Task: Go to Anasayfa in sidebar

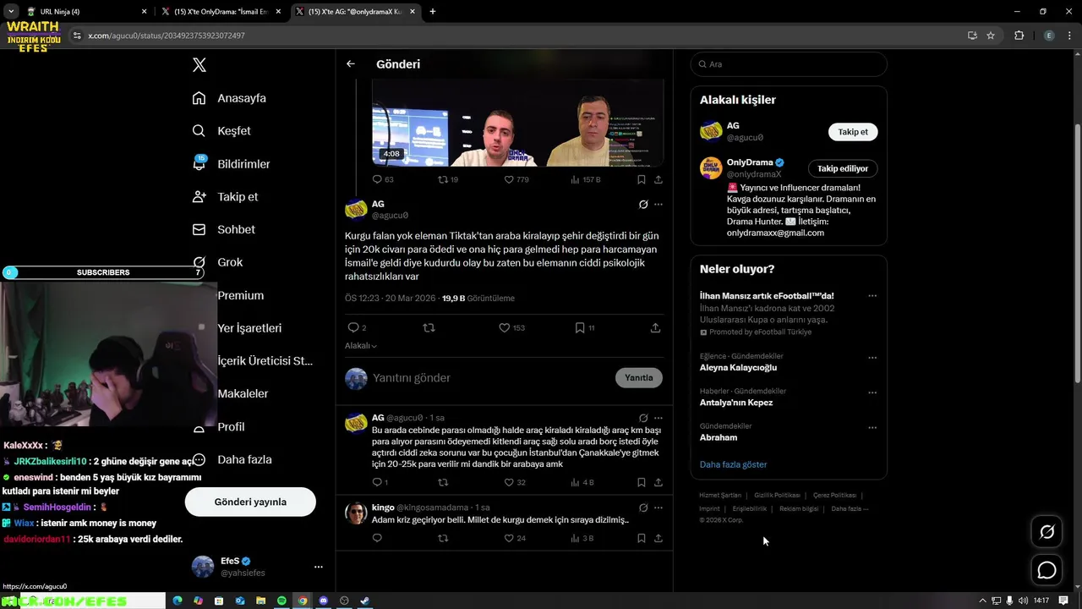Action: click(229, 98)
